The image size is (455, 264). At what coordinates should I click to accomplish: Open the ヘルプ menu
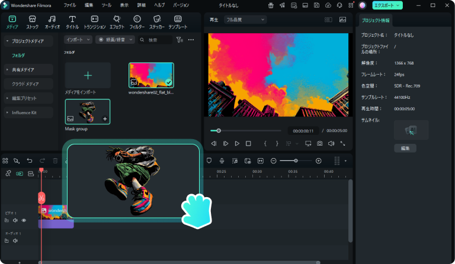[x=159, y=5]
